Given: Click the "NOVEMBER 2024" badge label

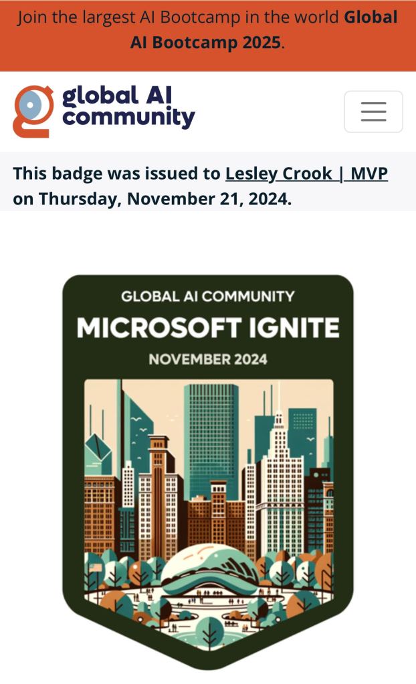Looking at the screenshot, I should (208, 359).
